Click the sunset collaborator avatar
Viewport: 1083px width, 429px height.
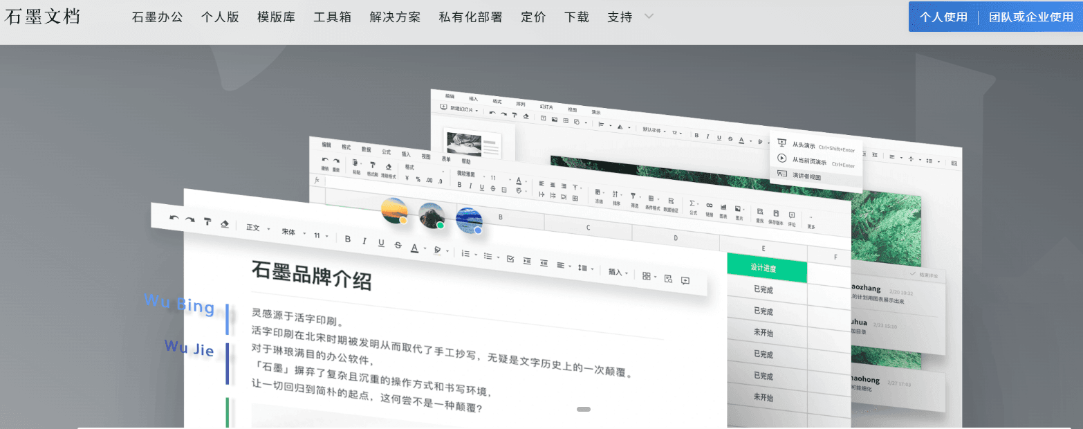394,210
